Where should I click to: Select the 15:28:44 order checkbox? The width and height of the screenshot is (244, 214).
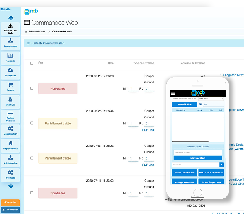[32, 123]
